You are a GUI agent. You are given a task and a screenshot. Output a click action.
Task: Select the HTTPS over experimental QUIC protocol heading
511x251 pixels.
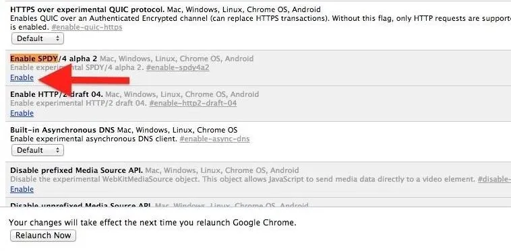point(88,9)
